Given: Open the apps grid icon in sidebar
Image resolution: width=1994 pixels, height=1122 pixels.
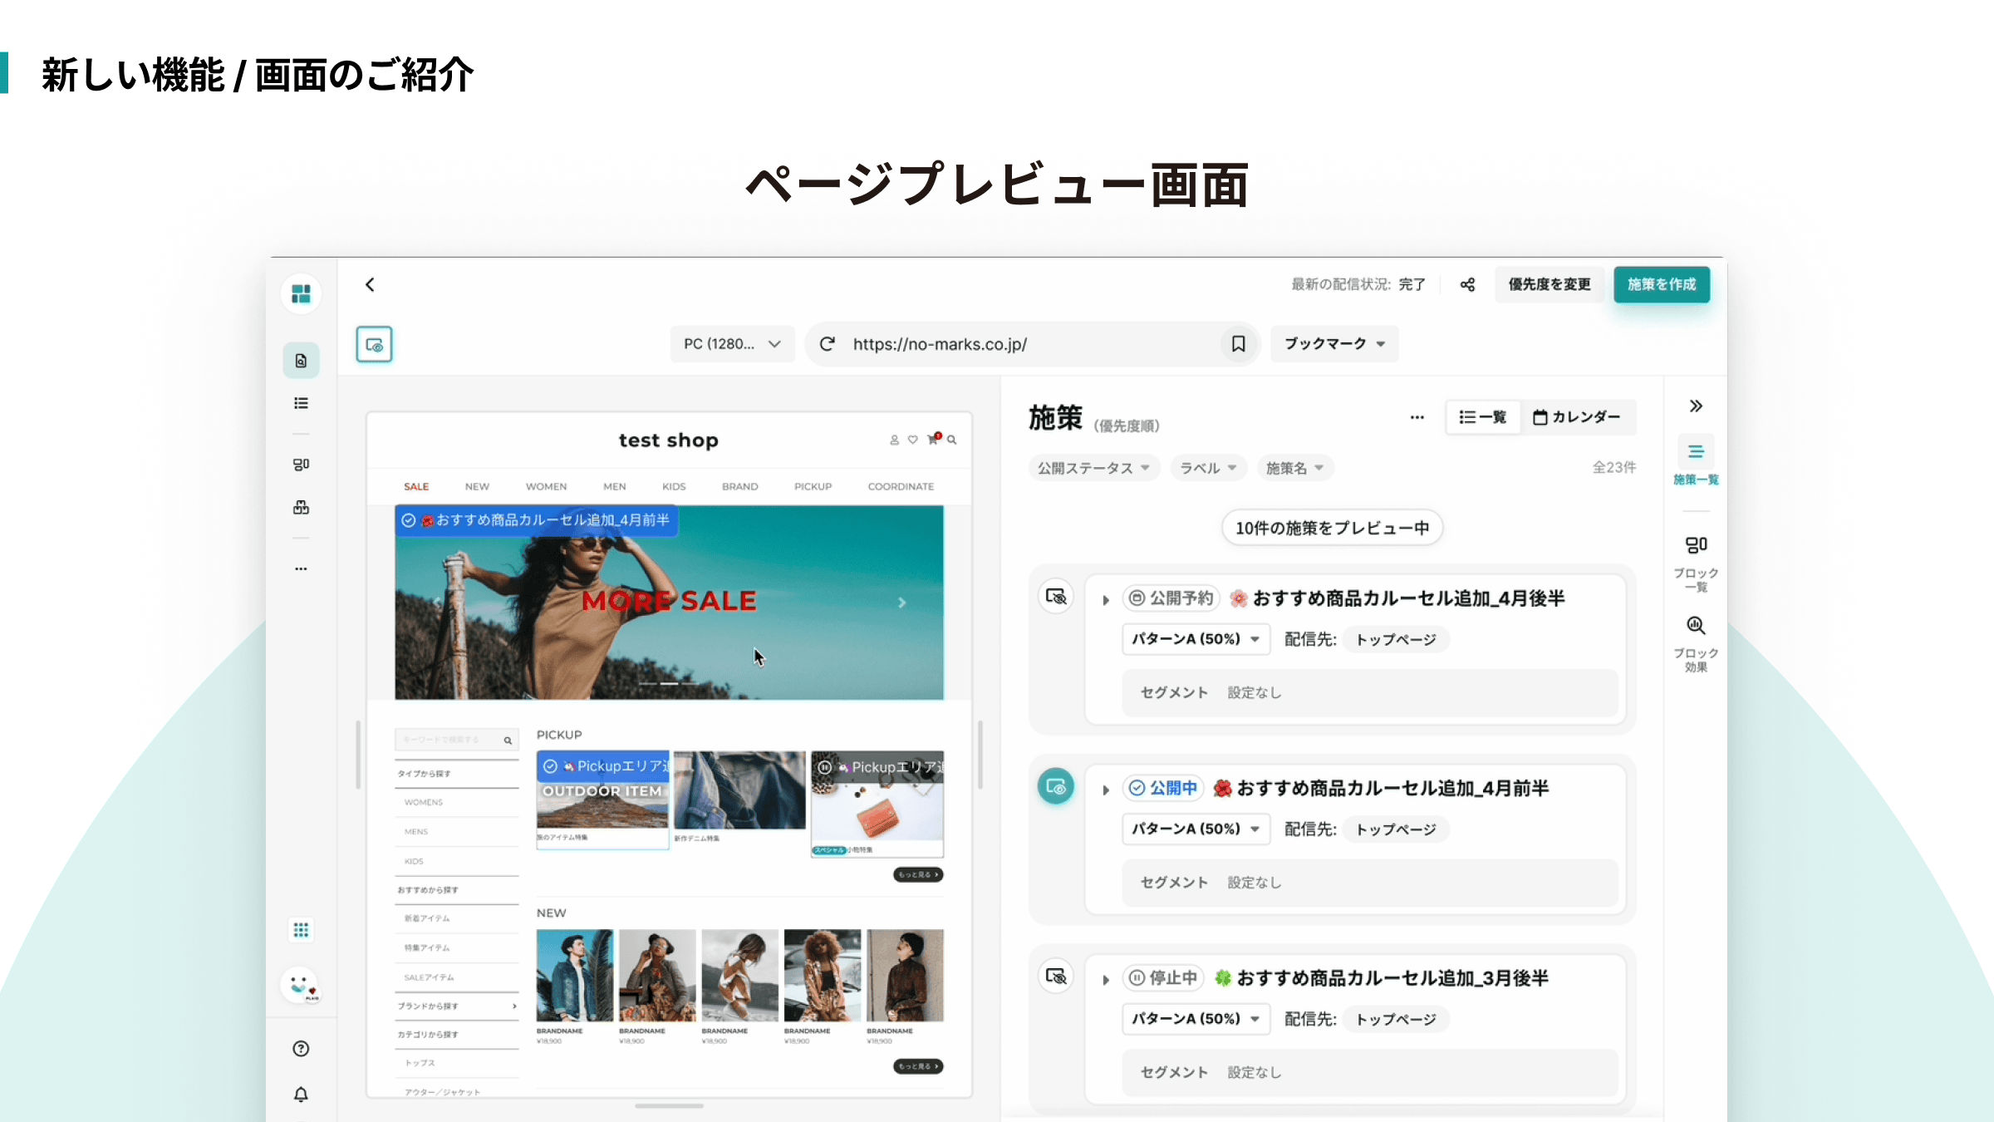Looking at the screenshot, I should [x=301, y=929].
